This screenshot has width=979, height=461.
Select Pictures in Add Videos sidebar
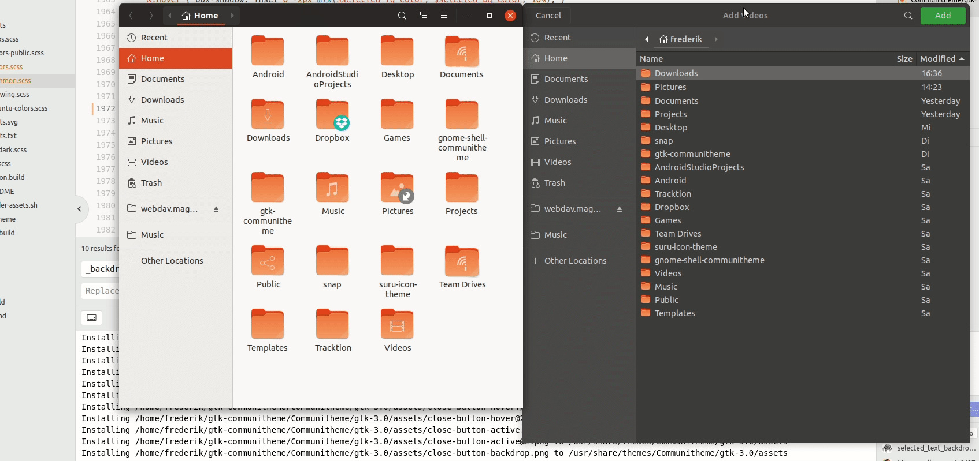579,141
